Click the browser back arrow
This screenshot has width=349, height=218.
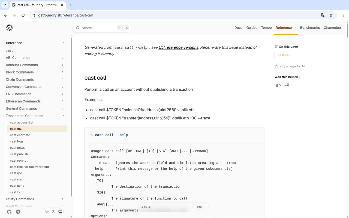pos(6,15)
